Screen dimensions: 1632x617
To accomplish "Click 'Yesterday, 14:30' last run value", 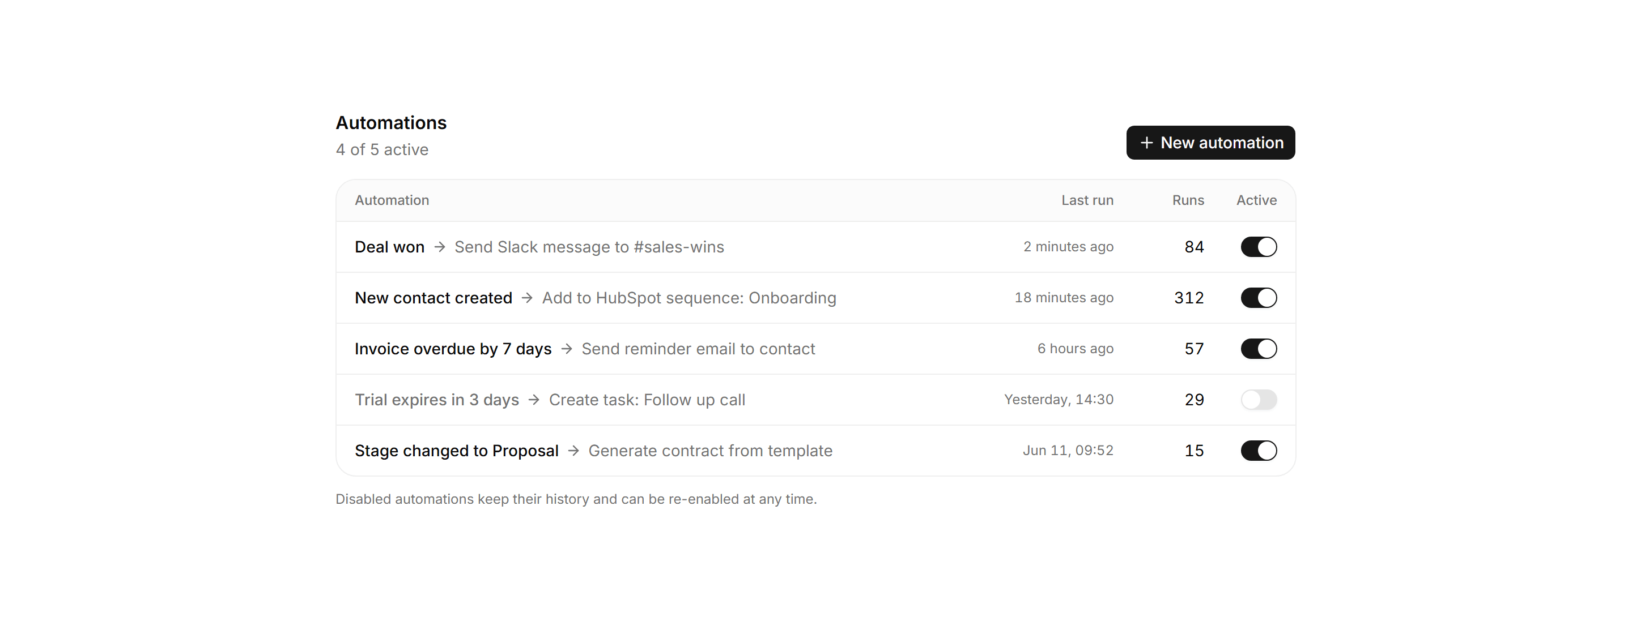I will point(1059,399).
